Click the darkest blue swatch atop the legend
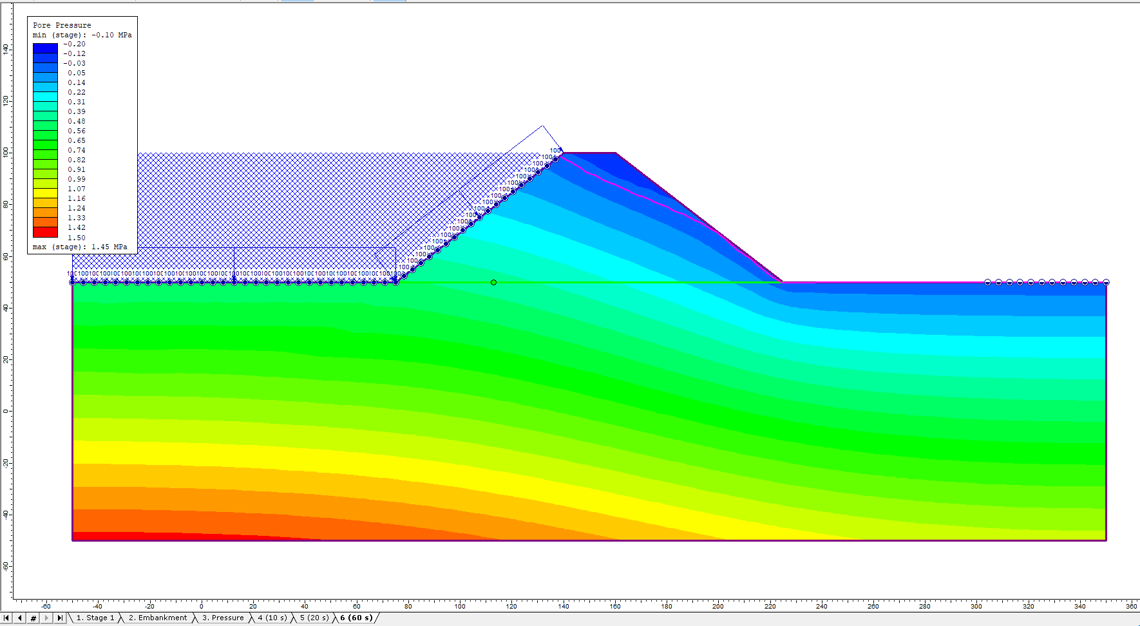This screenshot has width=1140, height=626. tap(45, 48)
